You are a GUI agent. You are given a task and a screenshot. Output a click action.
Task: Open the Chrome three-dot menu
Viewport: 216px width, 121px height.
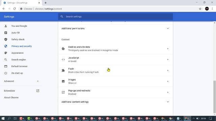point(212,9)
